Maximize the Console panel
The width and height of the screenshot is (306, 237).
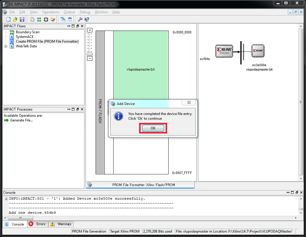coord(292,192)
